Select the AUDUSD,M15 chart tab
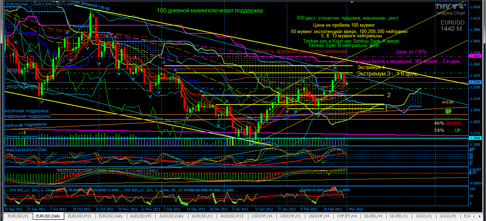The height and width of the screenshot is (221, 486). coord(232,216)
